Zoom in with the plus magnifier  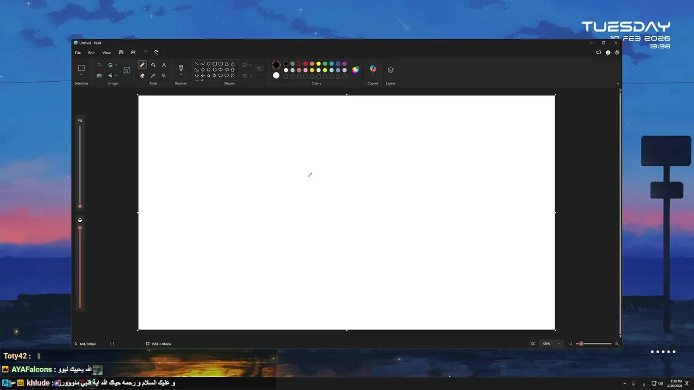tap(616, 343)
